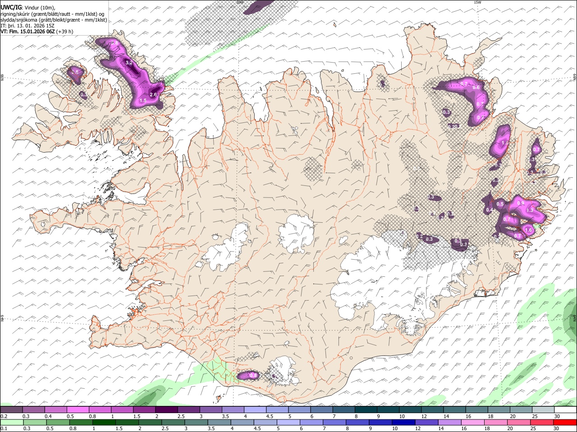Click the '25' number on the snow scale
Viewport: 577px width, 432px height.
click(534, 416)
